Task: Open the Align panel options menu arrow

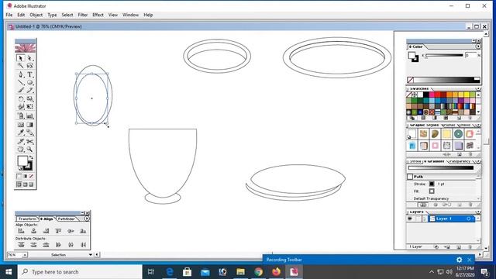Action: coord(87,219)
